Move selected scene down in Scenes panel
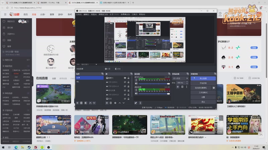The width and height of the screenshot is (268, 150). tap(94, 103)
